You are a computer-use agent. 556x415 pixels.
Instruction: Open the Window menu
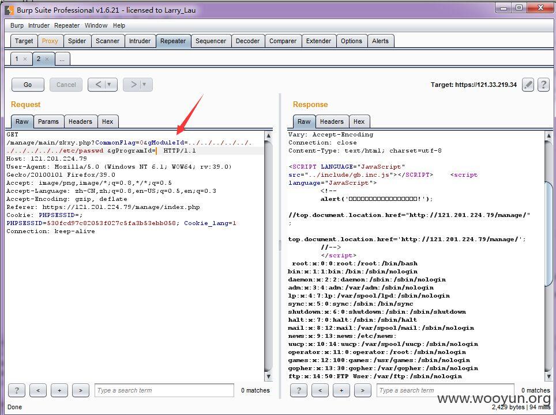pyautogui.click(x=96, y=25)
